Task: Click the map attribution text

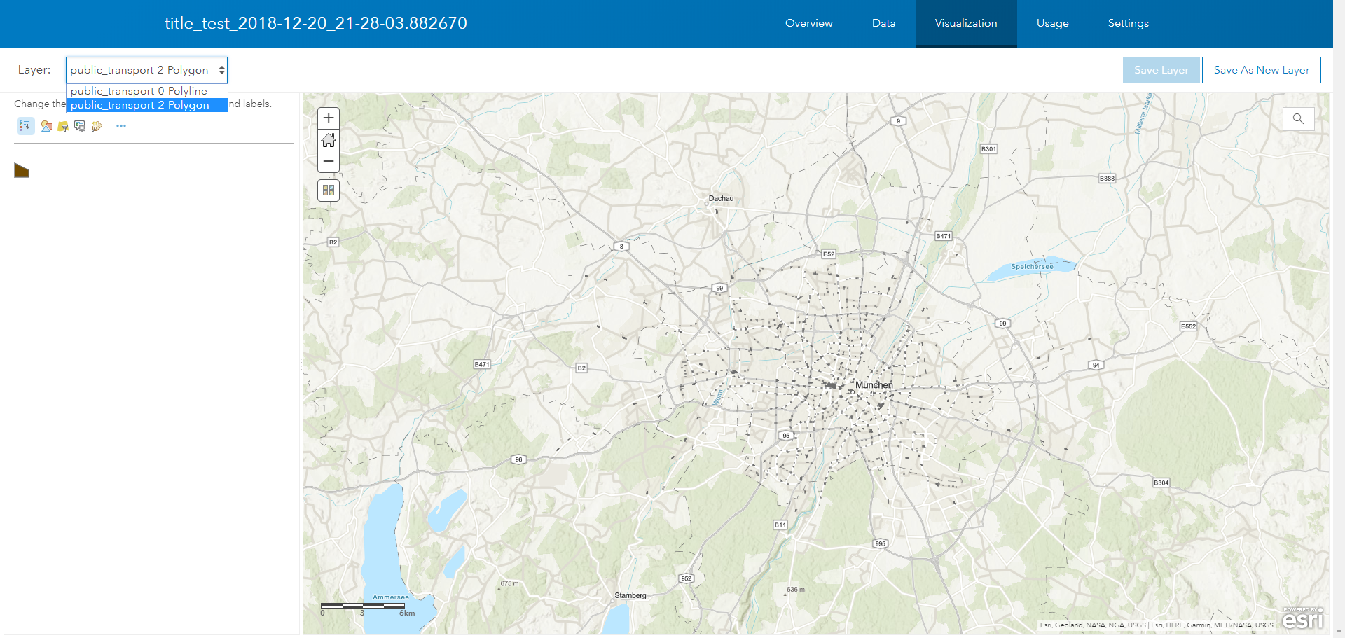Action: (x=1157, y=625)
